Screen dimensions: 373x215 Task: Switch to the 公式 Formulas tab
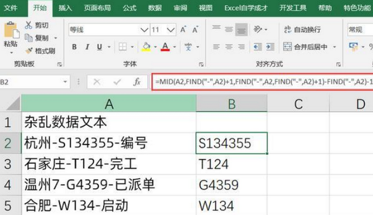[x=130, y=8]
